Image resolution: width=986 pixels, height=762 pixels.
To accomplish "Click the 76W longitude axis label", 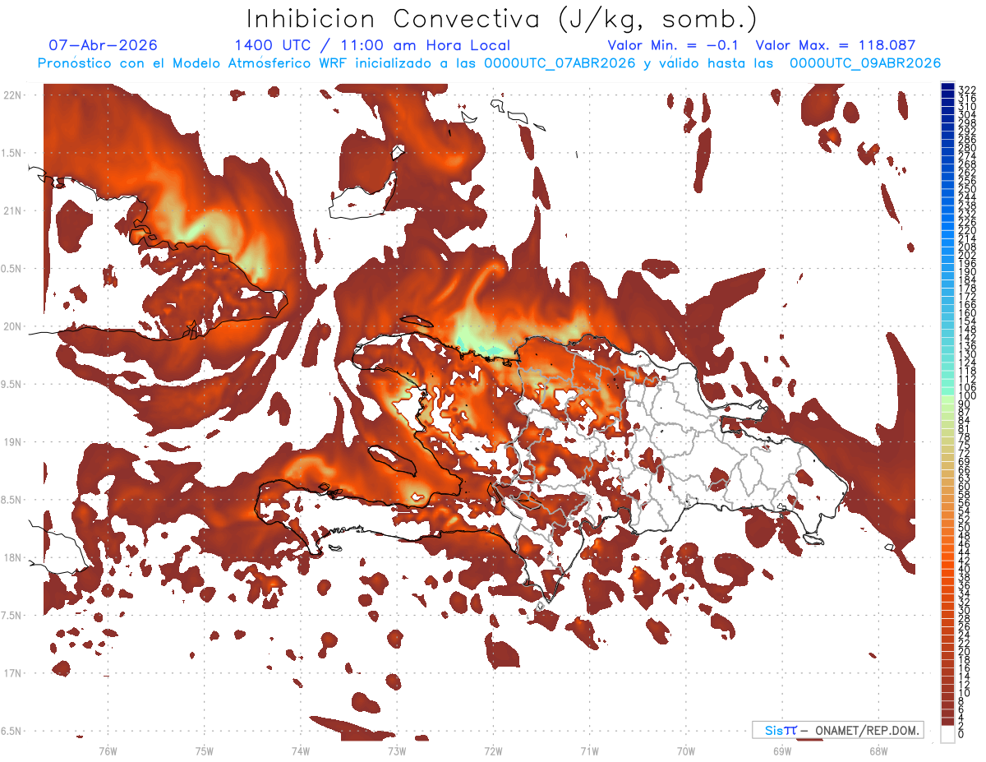I will (x=108, y=750).
